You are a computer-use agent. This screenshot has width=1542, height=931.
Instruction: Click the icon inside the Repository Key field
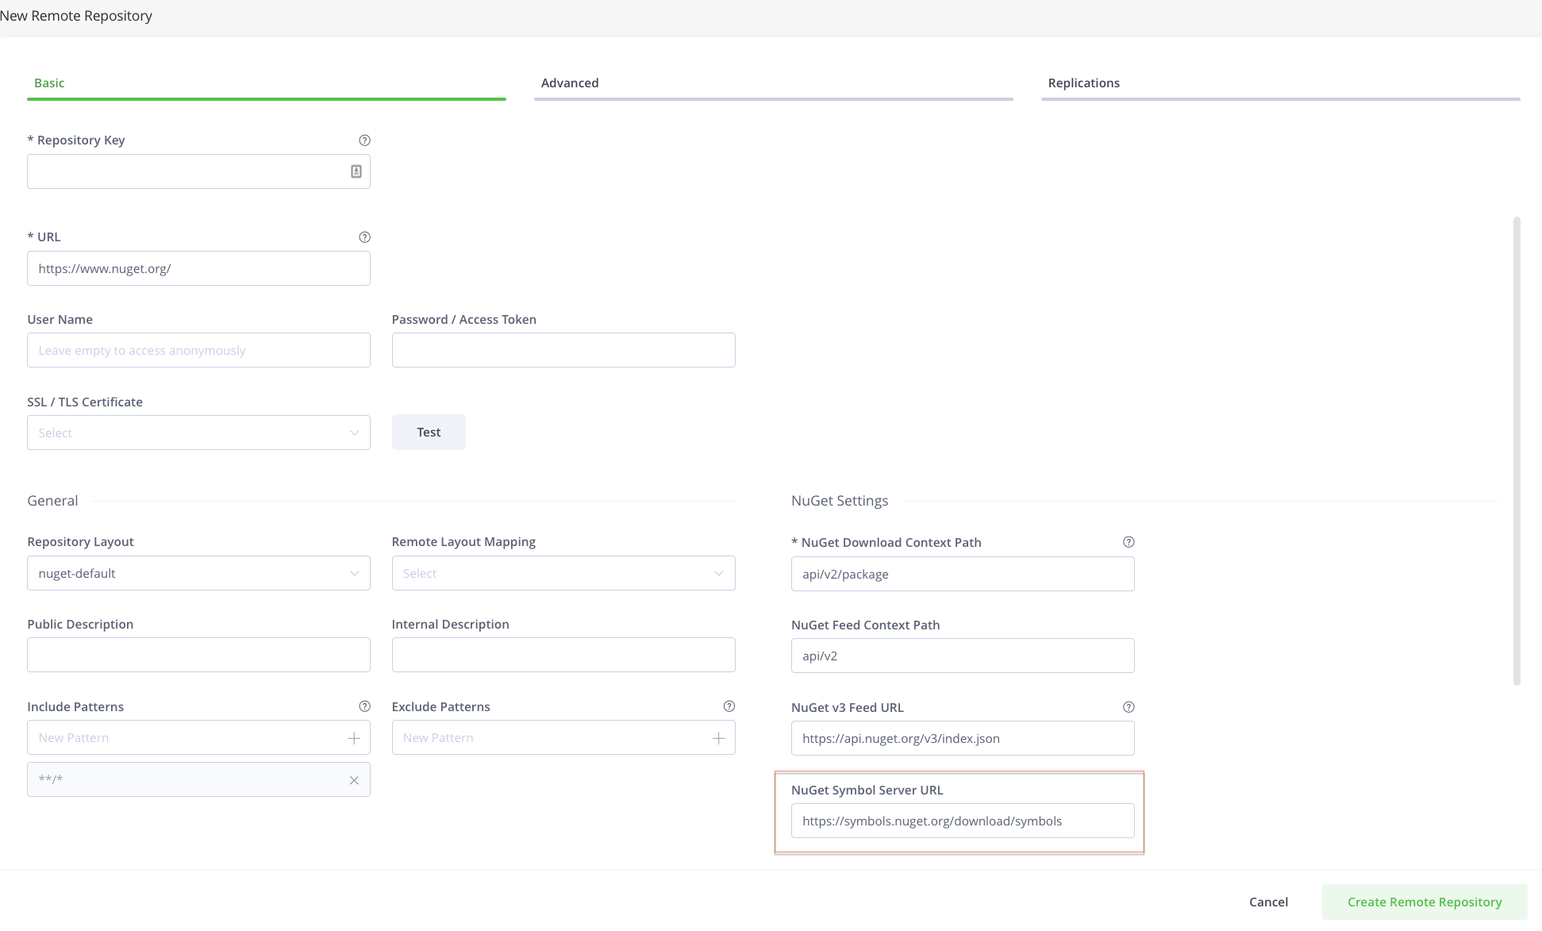coord(355,171)
